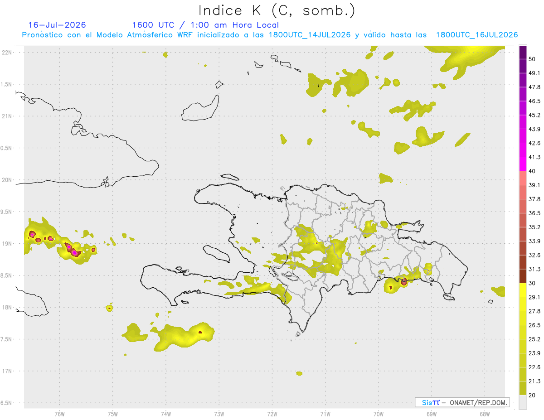Click the '1800UTC_16JUL2026' valid-until time text
Viewport: 544px width, 420px height.
(x=477, y=35)
